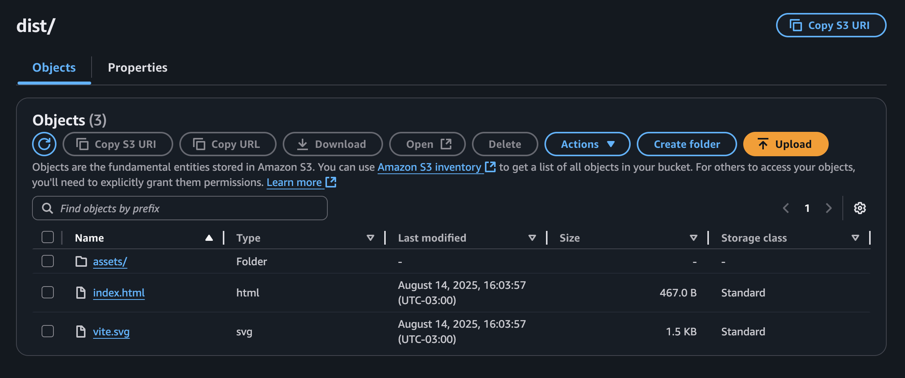The image size is (905, 378).
Task: Click the assets folder icon
Action: pyautogui.click(x=81, y=261)
